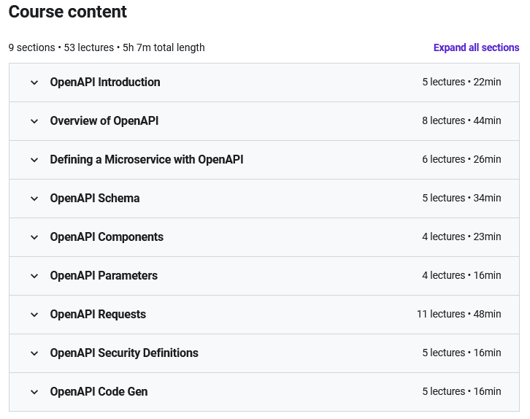Click the chevron beside OpenAPI Parameters
The image size is (530, 419).
pyautogui.click(x=34, y=276)
